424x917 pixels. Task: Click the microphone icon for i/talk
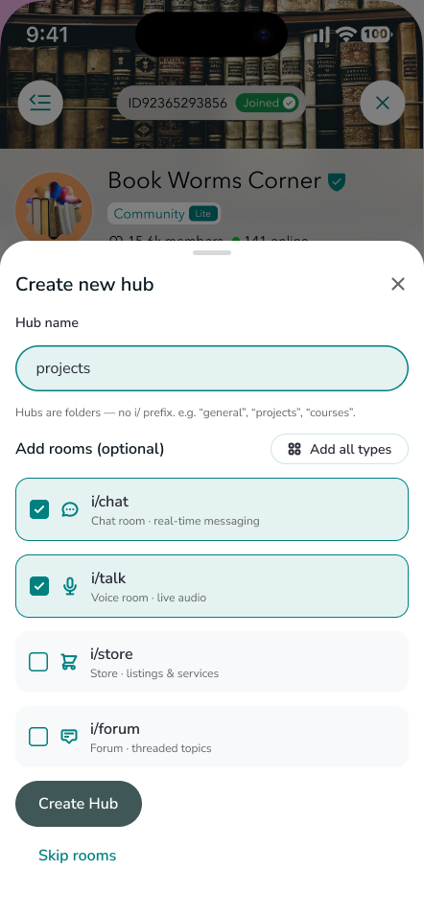point(70,586)
